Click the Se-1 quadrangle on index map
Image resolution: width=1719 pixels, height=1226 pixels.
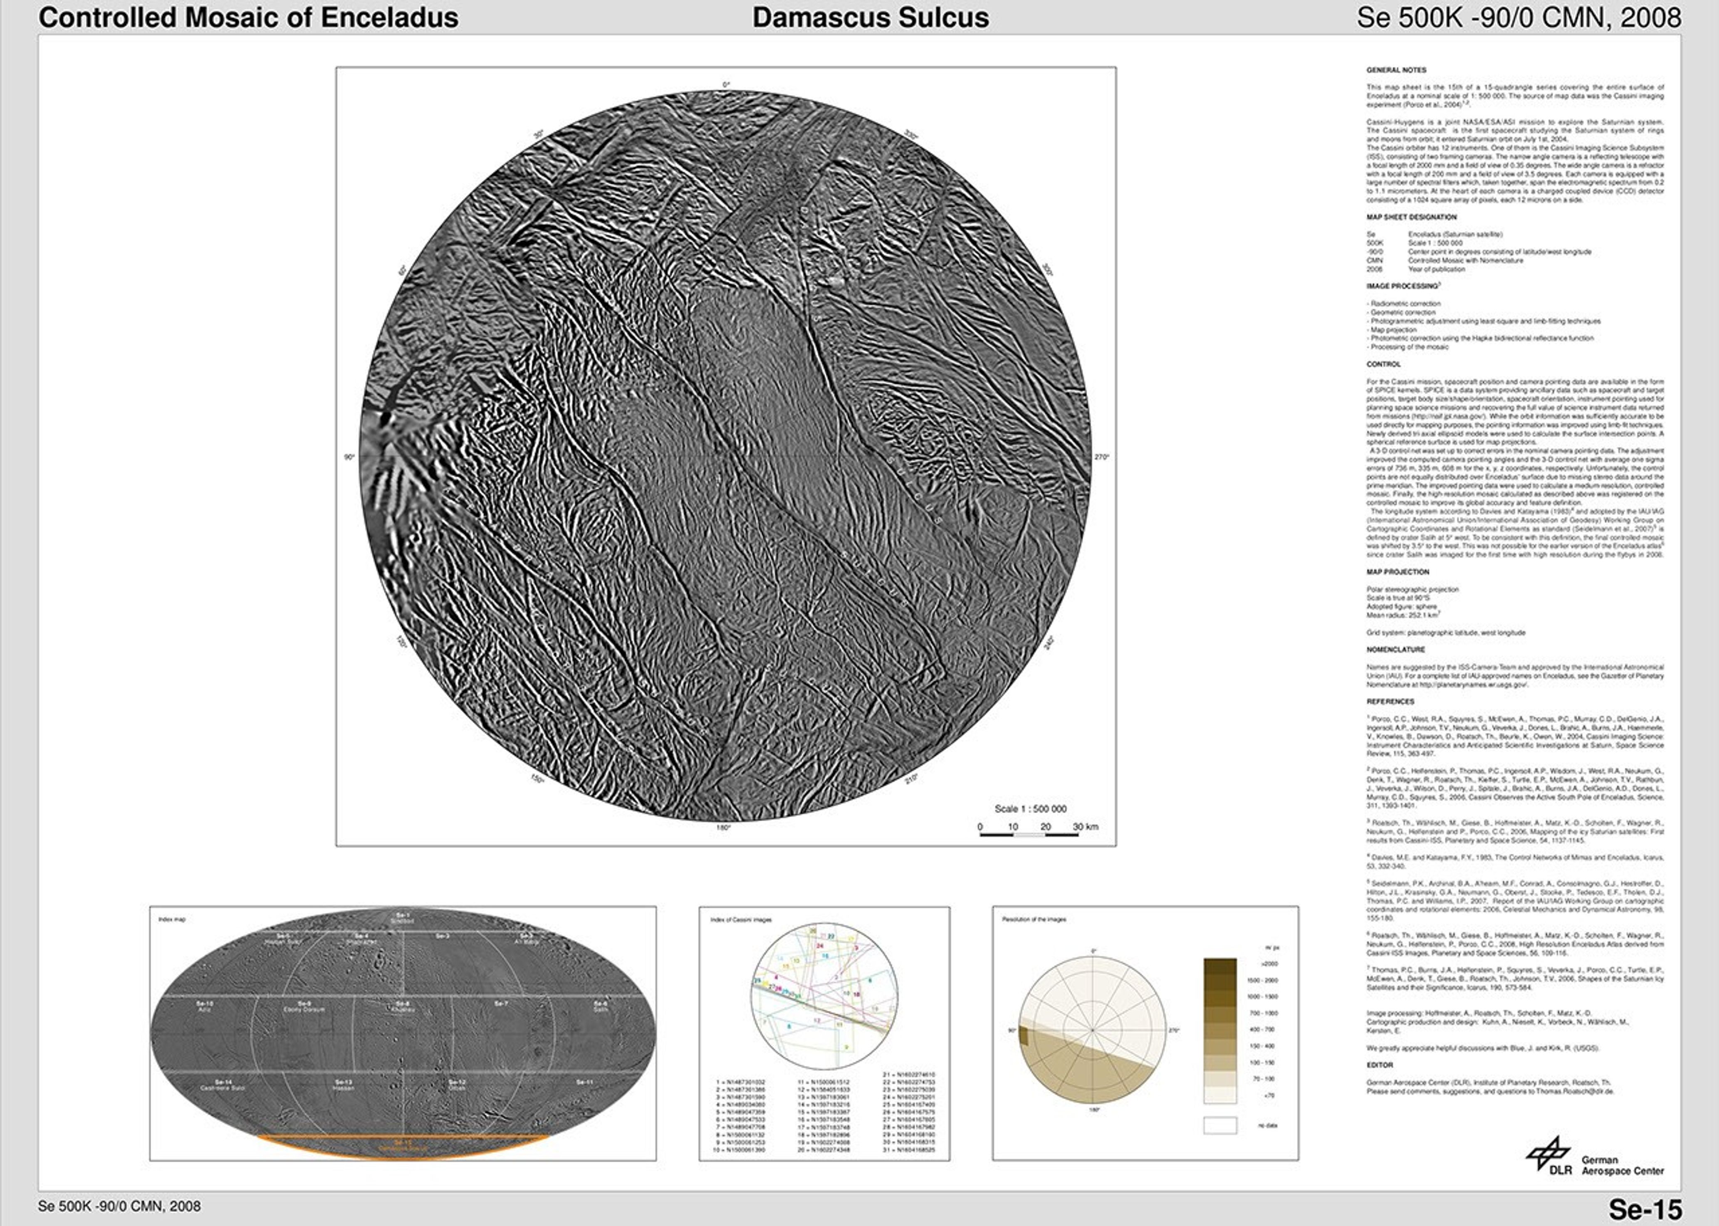point(402,918)
